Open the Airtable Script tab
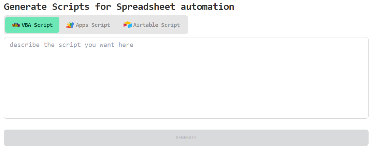Image resolution: width=372 pixels, height=151 pixels. pyautogui.click(x=152, y=25)
